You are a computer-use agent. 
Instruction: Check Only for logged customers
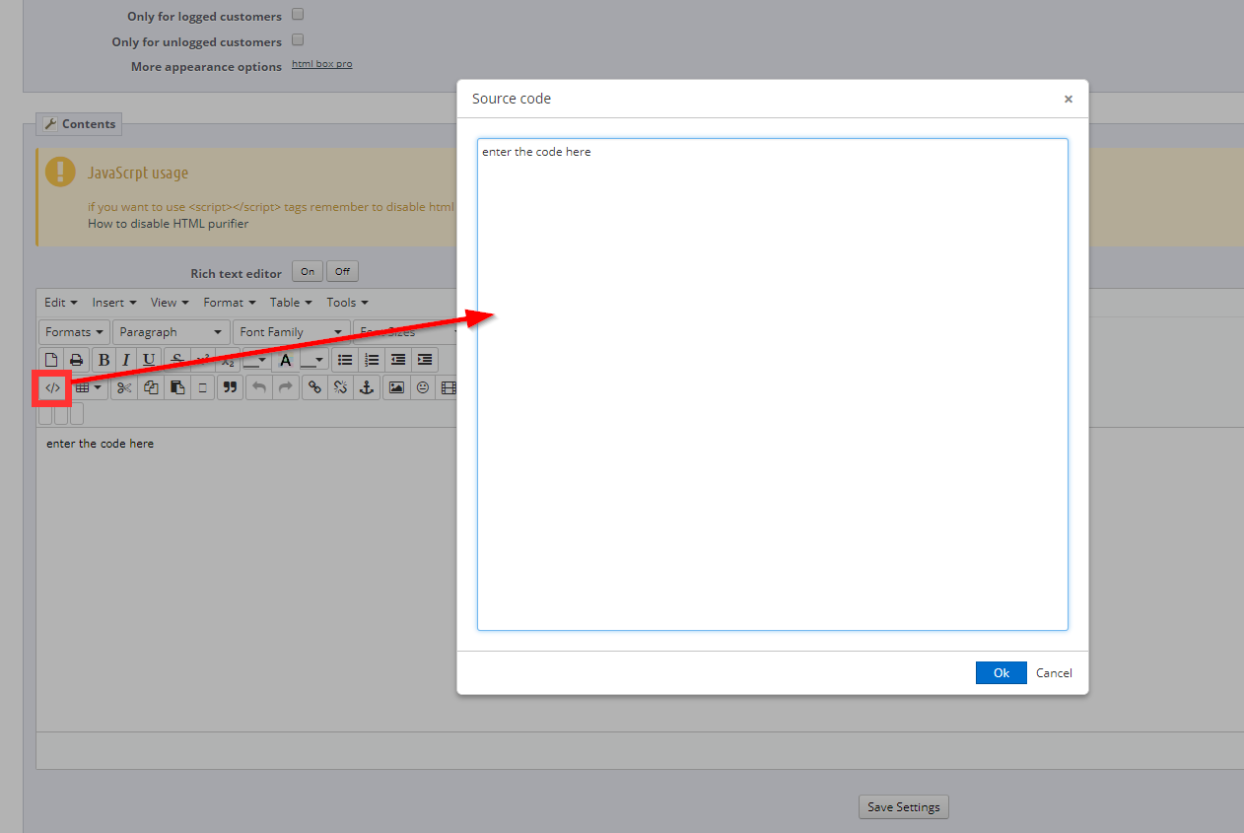(x=298, y=15)
